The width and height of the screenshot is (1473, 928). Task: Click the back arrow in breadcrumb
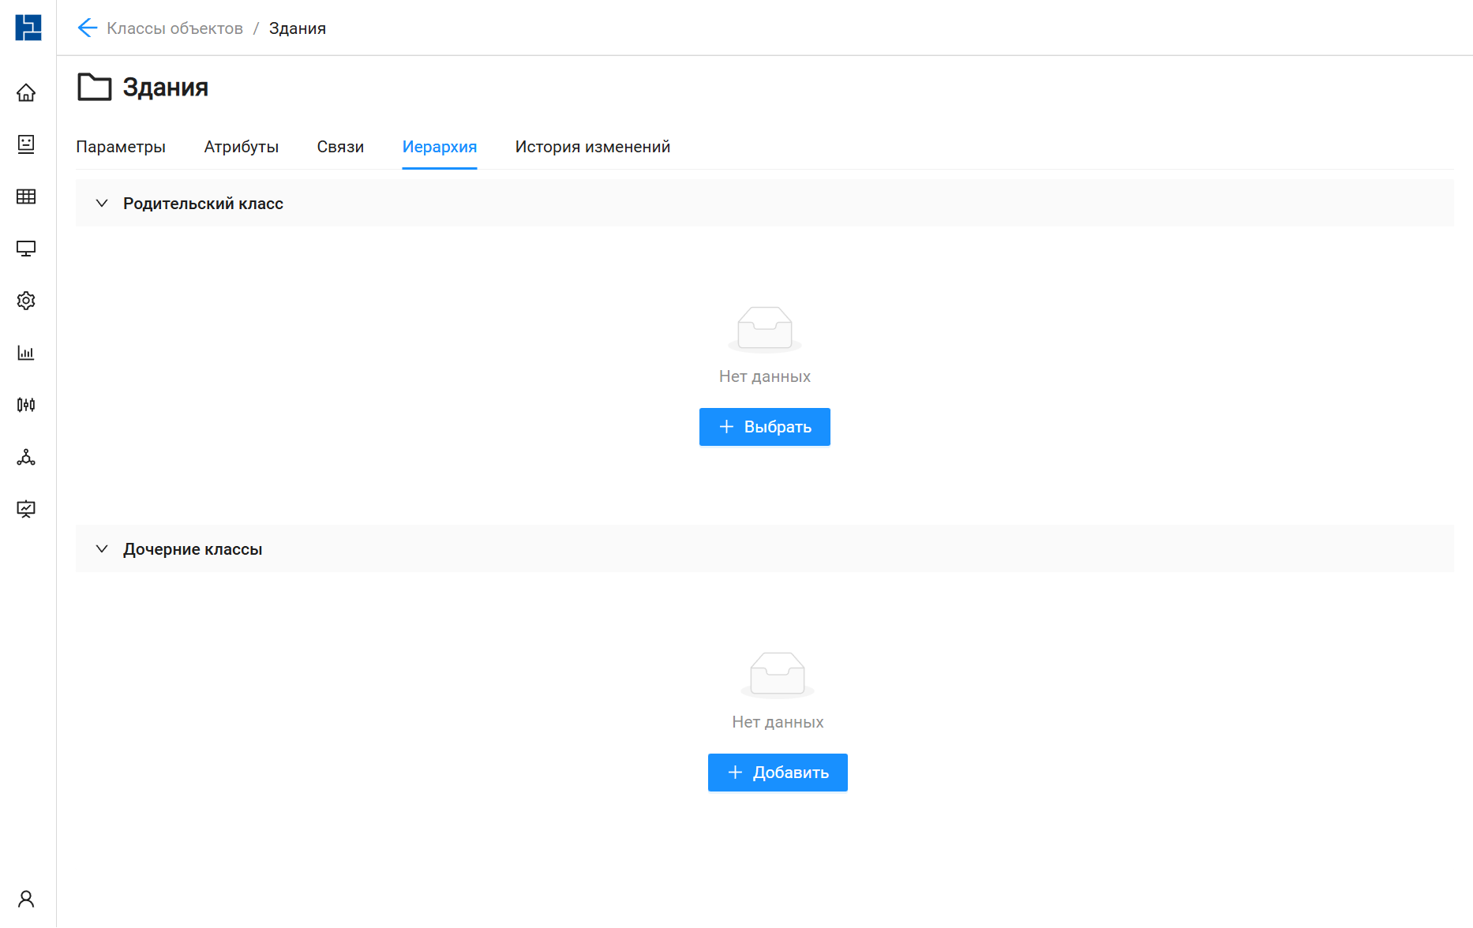click(87, 28)
